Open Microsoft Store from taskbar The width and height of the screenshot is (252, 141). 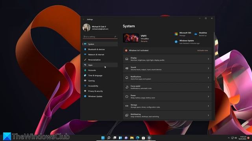[143, 138]
